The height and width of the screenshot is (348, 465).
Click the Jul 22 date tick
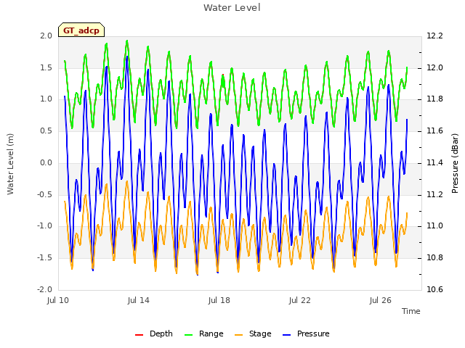click(300, 300)
